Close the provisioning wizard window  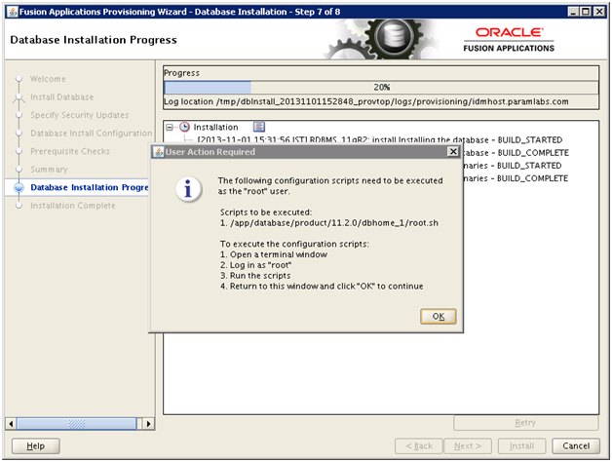[598, 12]
